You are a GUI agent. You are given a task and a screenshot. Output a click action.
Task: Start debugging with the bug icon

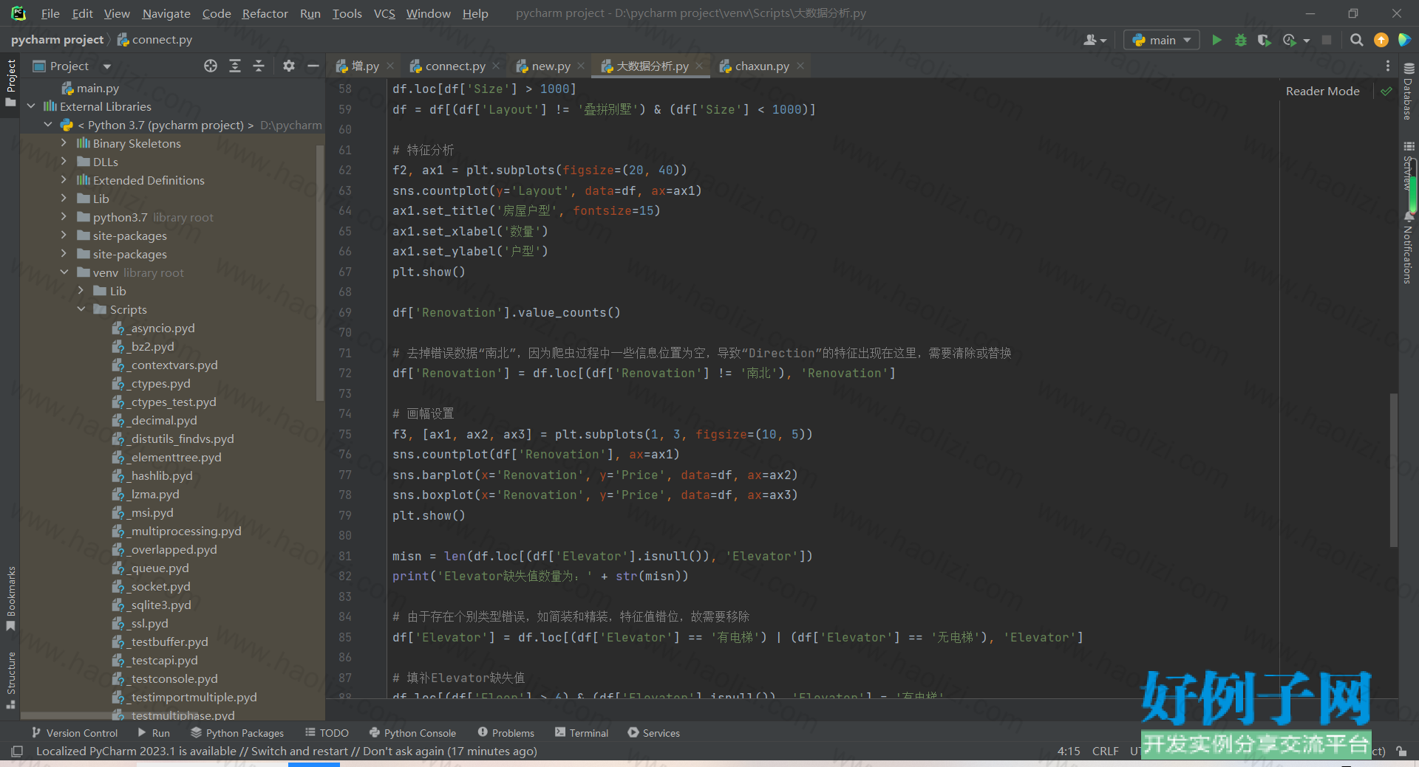point(1241,40)
